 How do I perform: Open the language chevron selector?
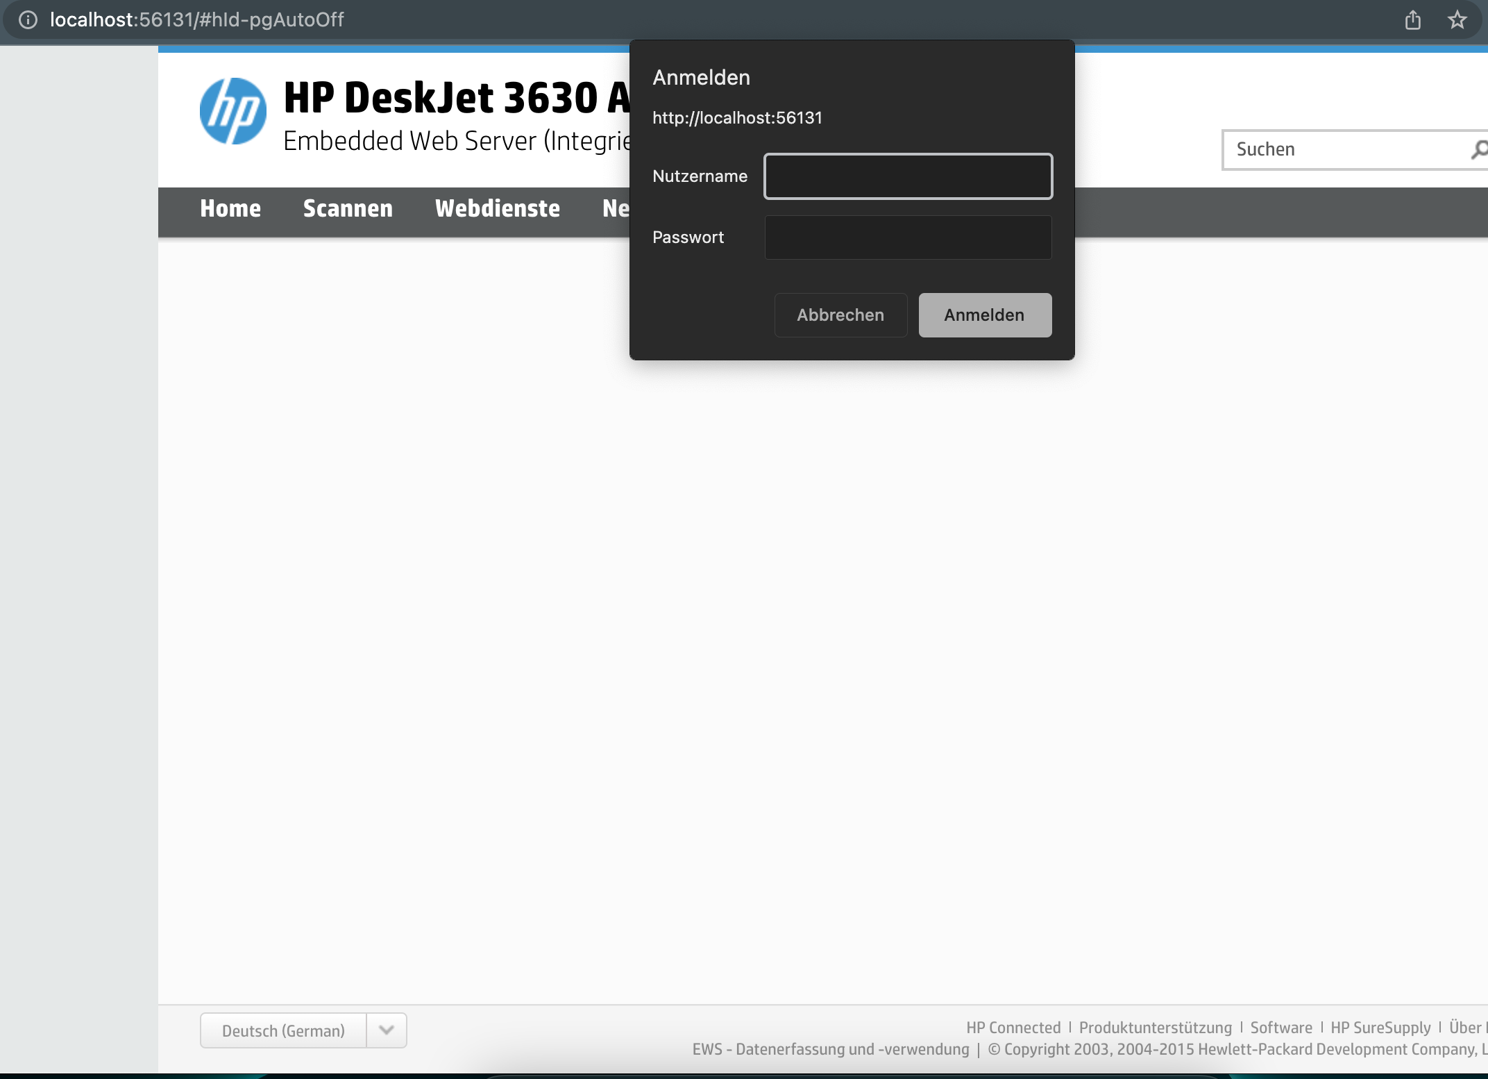pyautogui.click(x=386, y=1030)
